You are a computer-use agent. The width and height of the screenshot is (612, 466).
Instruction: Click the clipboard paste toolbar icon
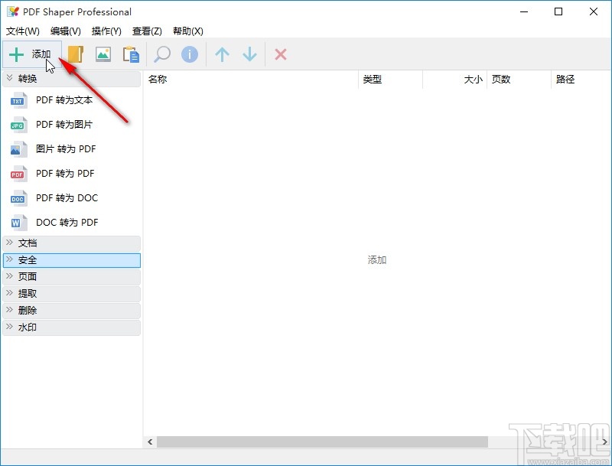coord(131,54)
